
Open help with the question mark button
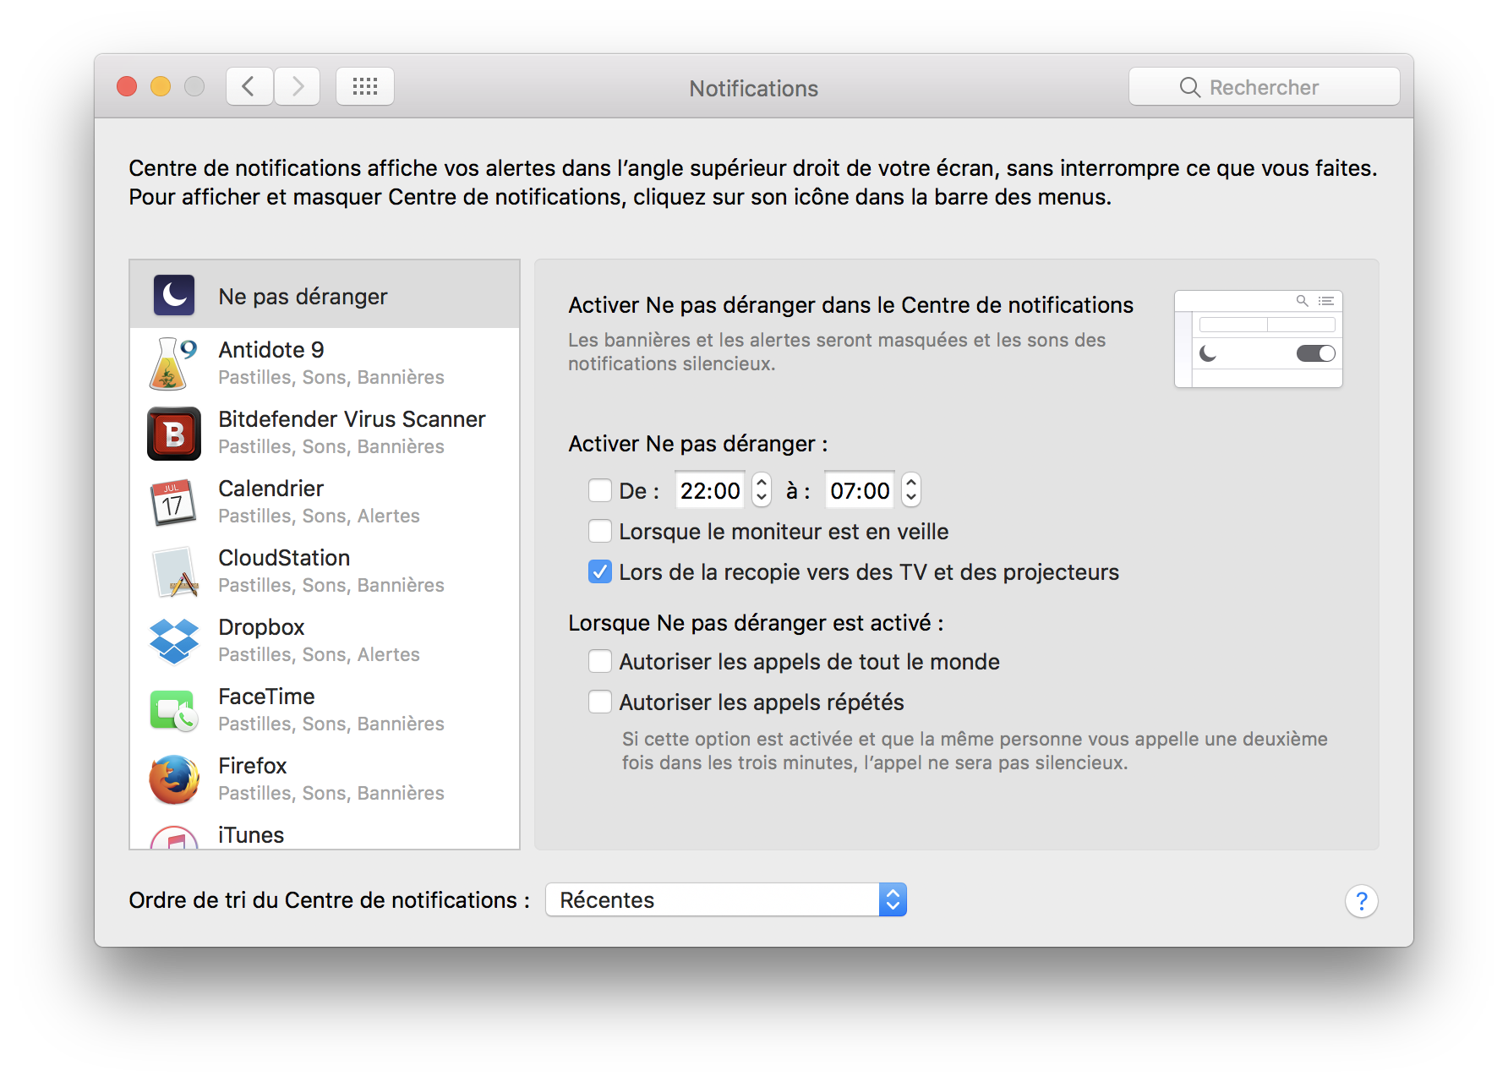[1361, 901]
